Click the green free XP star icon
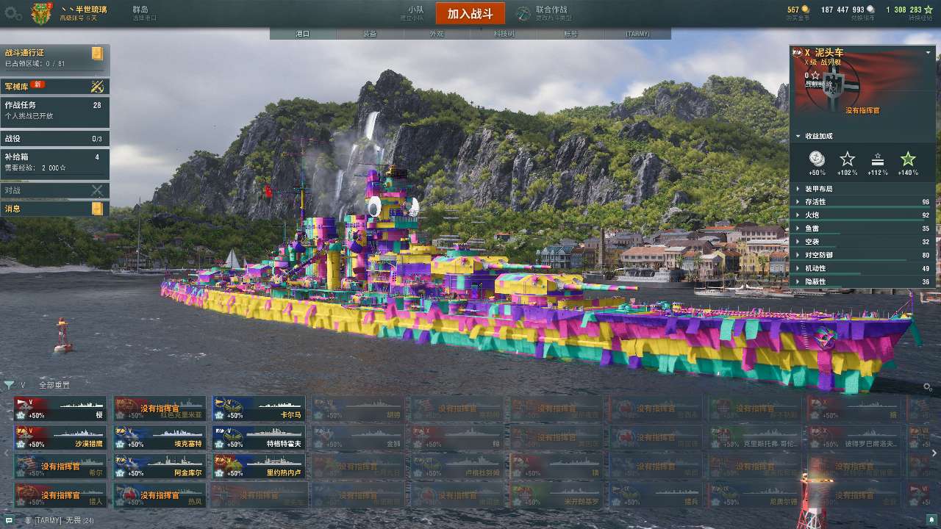 930,10
